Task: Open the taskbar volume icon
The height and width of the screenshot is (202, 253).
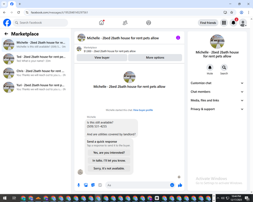Action: (x=223, y=198)
